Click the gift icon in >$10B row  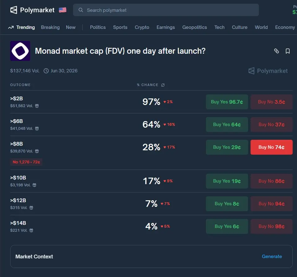34,185
